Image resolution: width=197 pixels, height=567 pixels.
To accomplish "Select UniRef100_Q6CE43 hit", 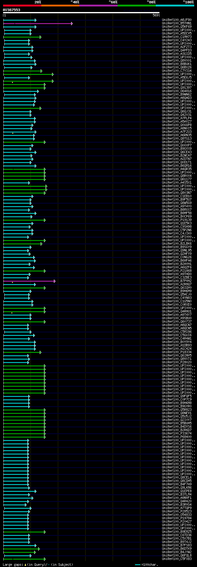I will [177, 152].
